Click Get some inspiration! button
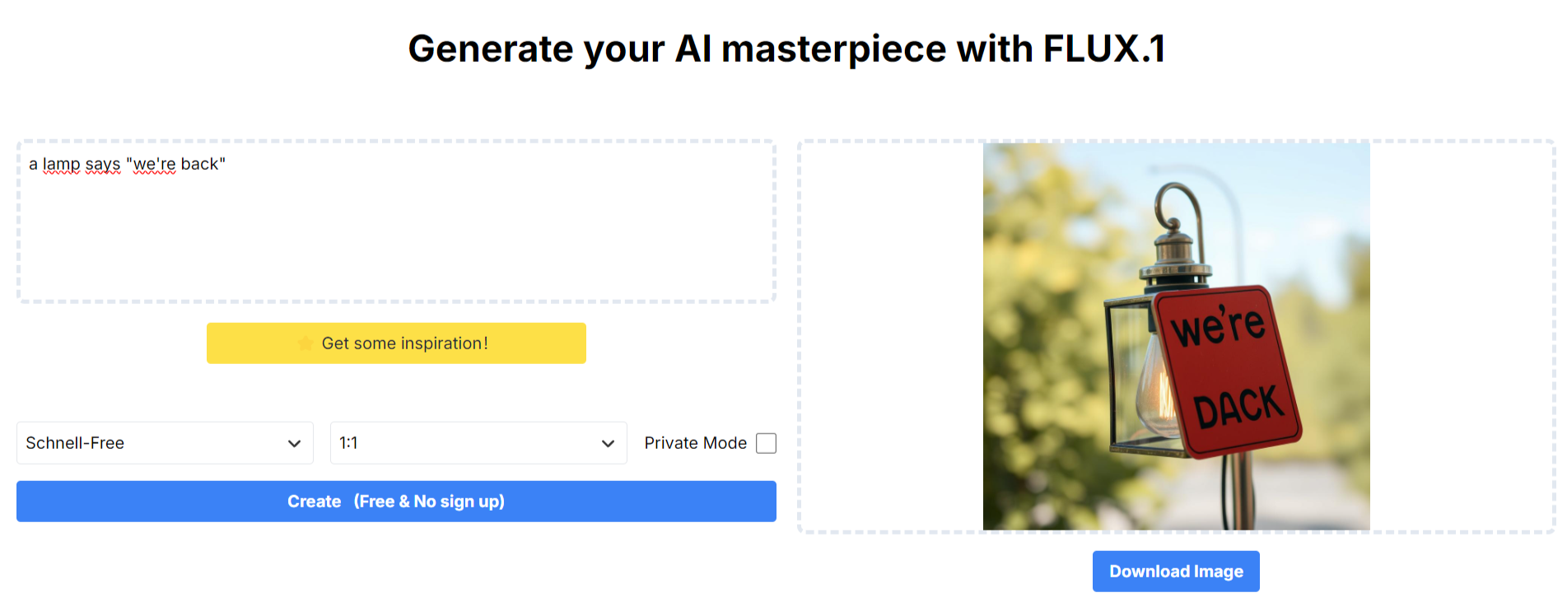Screen dimensions: 1567x616 pyautogui.click(x=396, y=343)
